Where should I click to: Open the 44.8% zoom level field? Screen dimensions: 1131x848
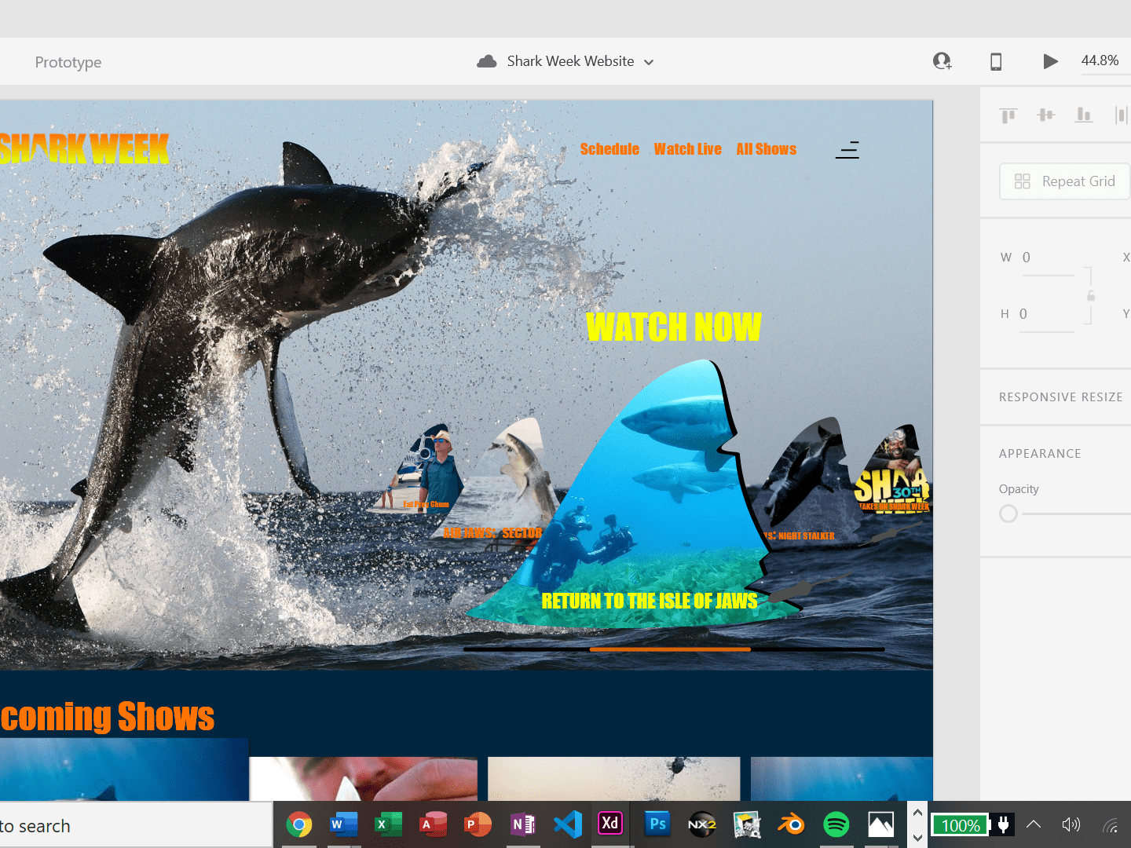tap(1100, 60)
